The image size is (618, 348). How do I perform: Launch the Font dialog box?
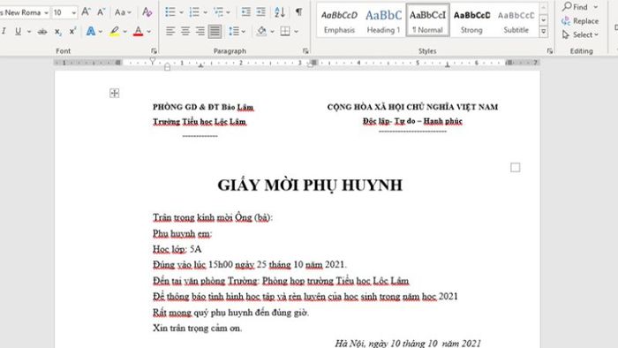tap(154, 51)
